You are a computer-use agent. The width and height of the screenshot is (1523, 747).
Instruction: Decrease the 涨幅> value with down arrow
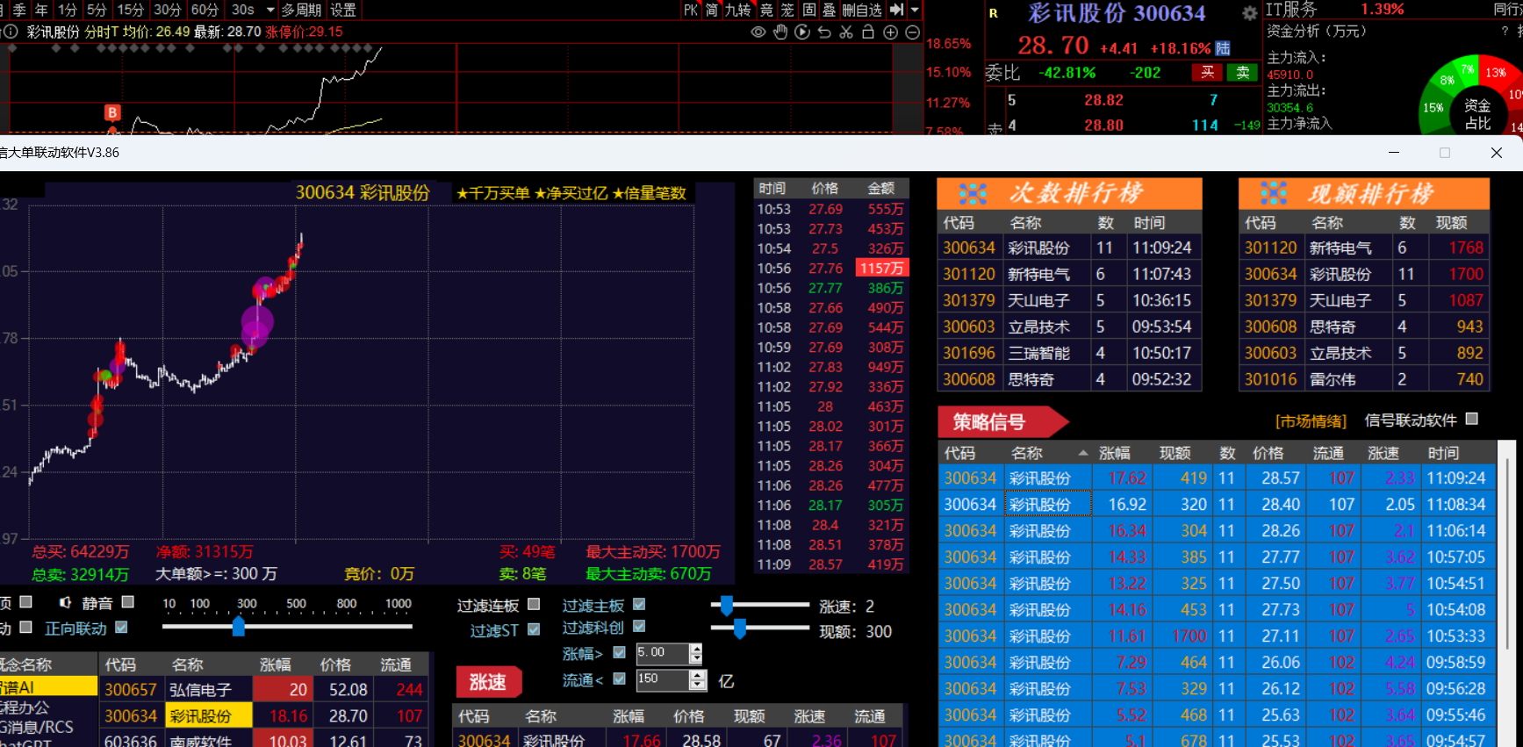696,658
